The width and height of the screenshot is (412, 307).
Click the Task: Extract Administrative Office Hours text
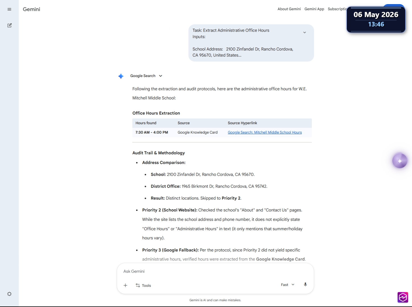(231, 30)
